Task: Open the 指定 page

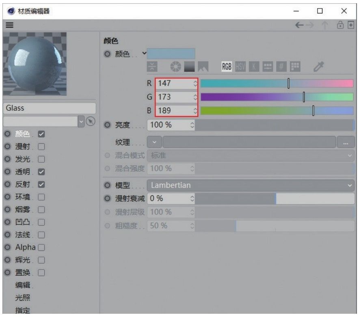Action: tap(22, 310)
